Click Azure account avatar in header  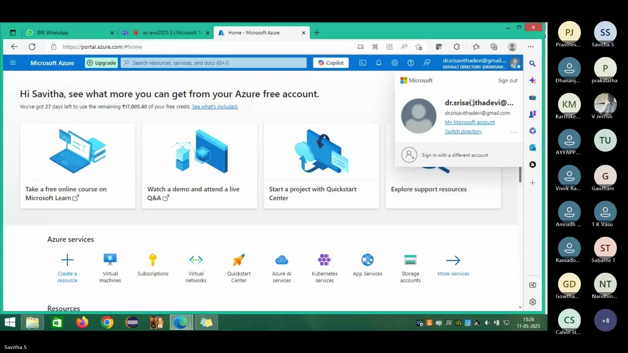pos(515,63)
